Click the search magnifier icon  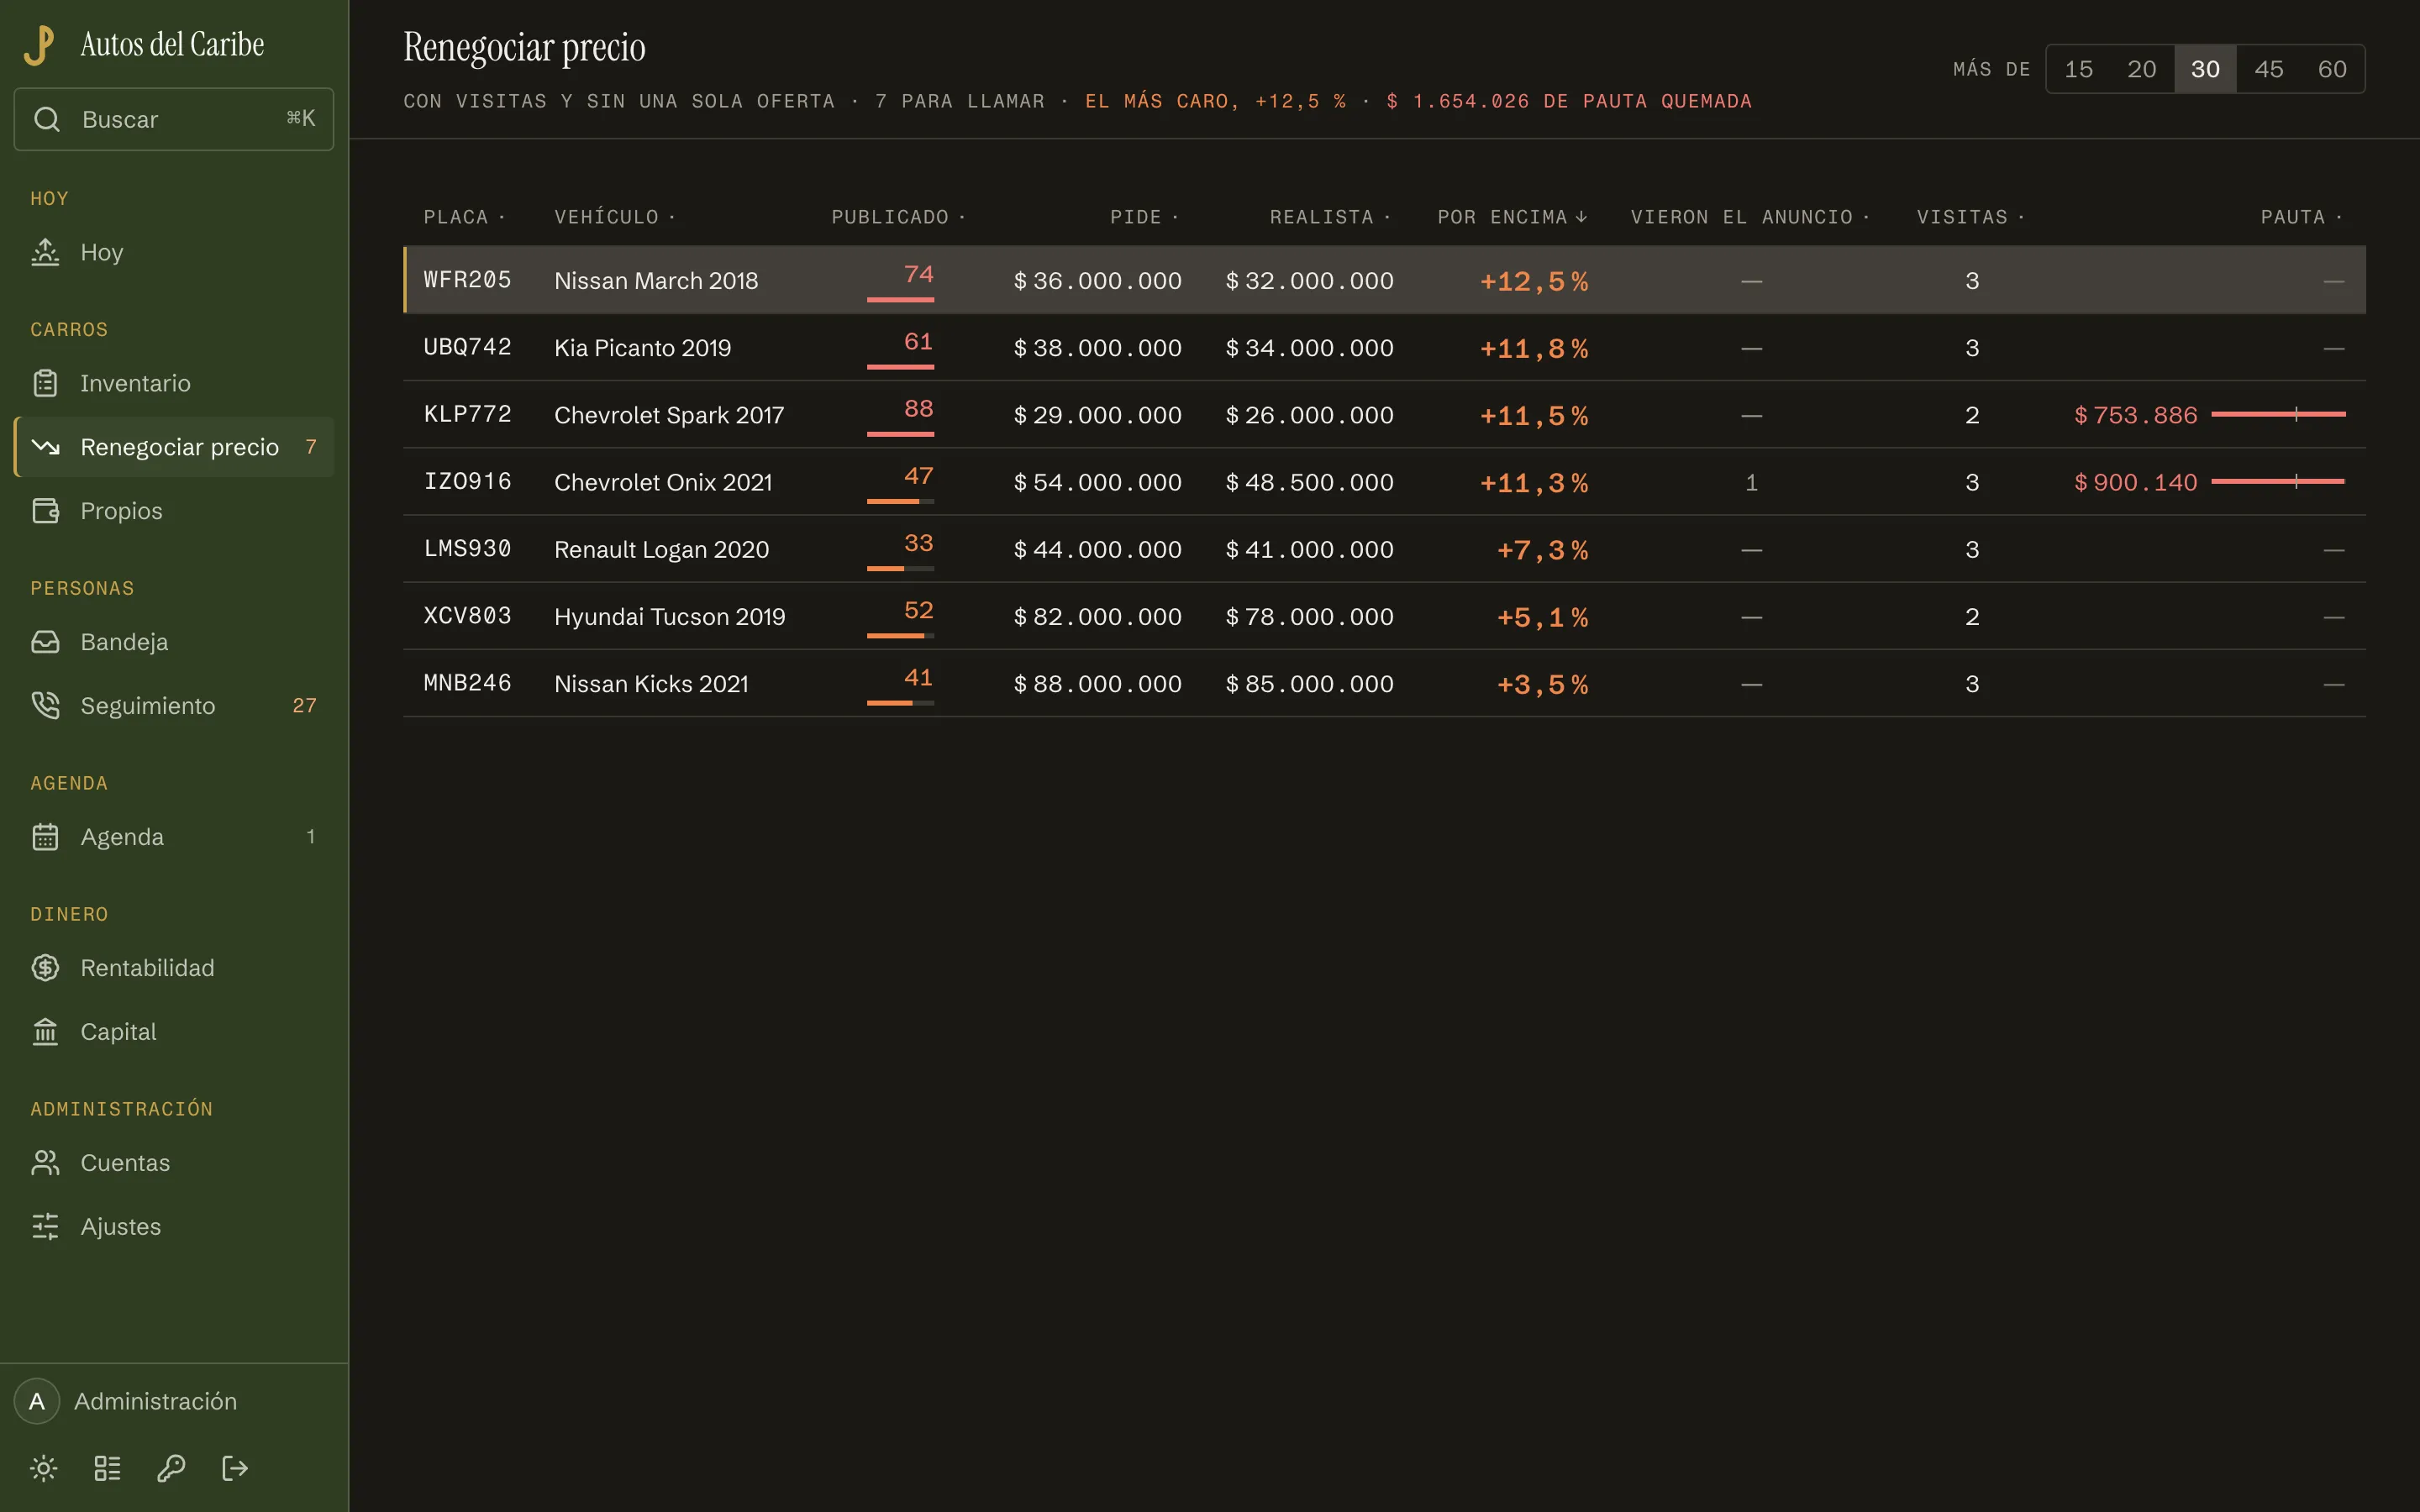(47, 119)
